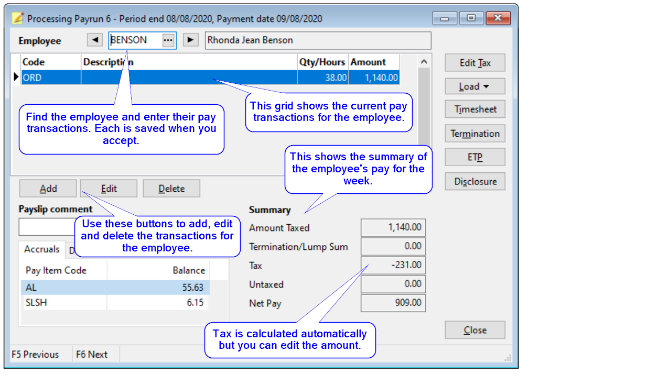Click the resize grip in the bottom-right corner

[x=508, y=357]
